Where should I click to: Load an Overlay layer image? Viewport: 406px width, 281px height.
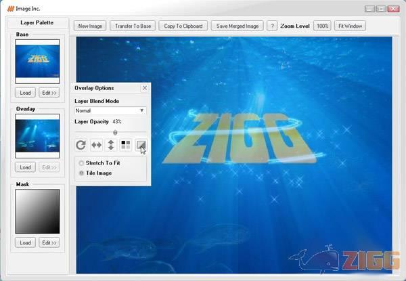click(25, 167)
